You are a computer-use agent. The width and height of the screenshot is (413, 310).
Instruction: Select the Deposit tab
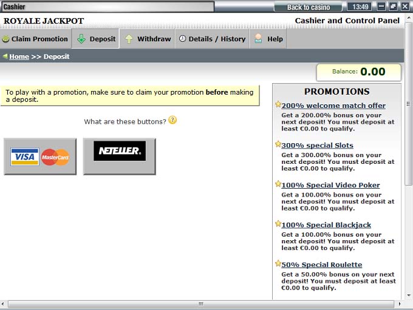[96, 39]
